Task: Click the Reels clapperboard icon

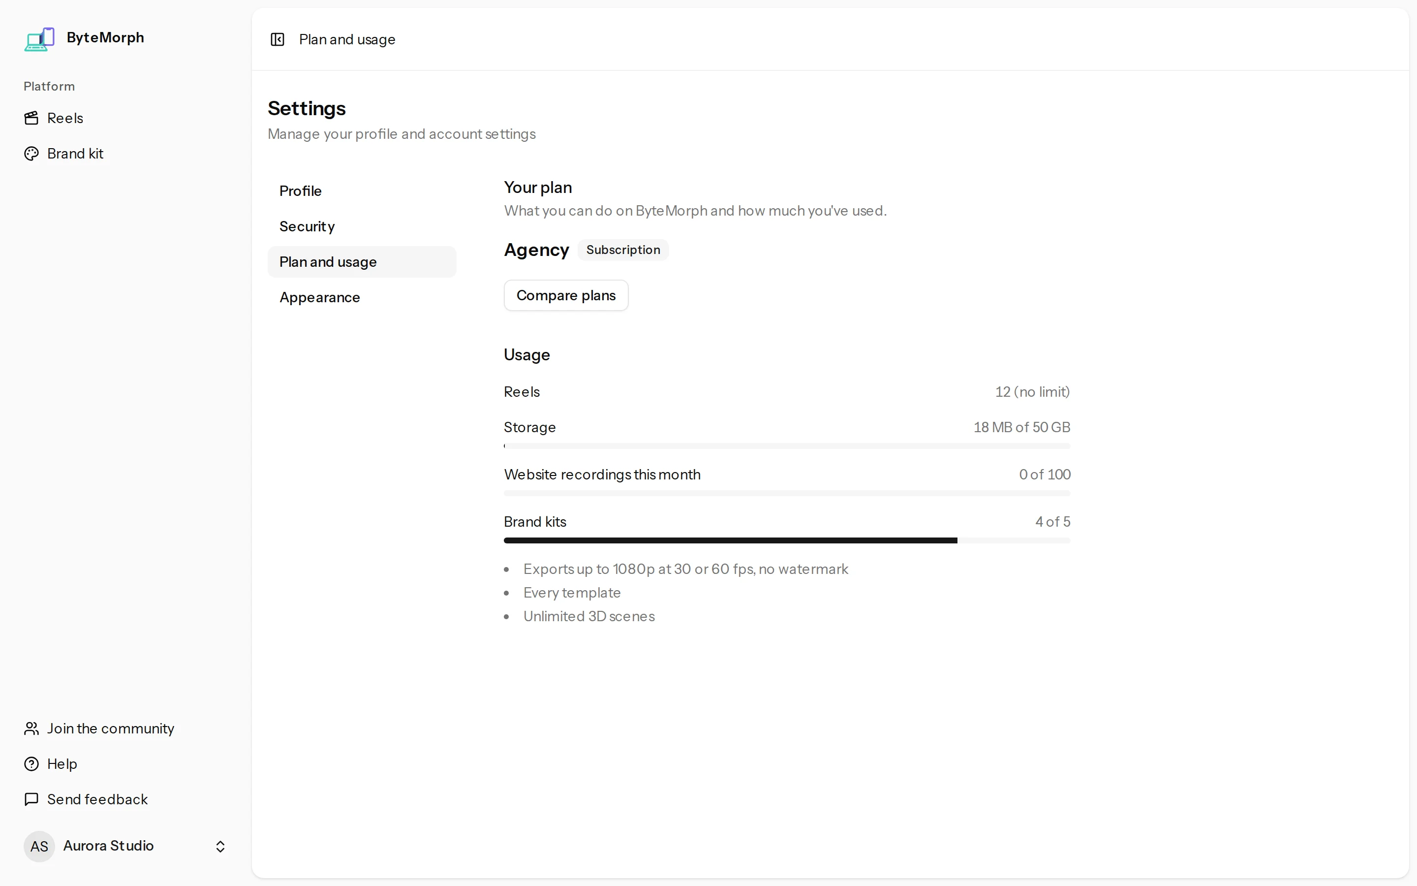Action: tap(31, 118)
